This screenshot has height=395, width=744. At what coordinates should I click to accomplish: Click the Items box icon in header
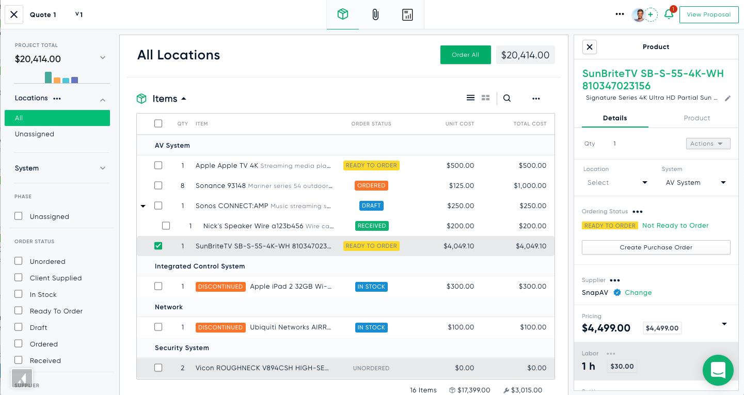[141, 99]
